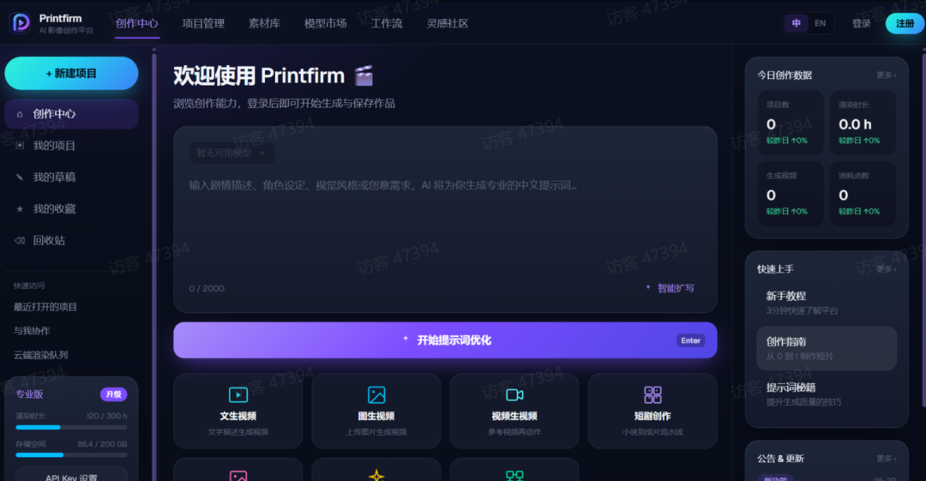
Task: Open the 创作指南 guide entry
Action: 827,349
